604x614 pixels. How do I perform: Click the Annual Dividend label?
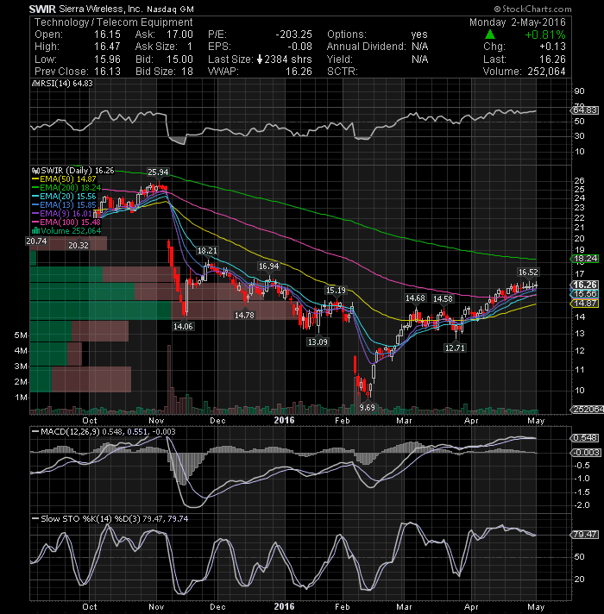367,47
